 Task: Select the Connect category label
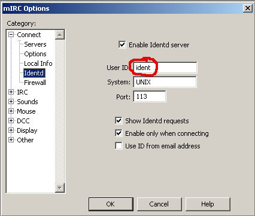click(29, 35)
